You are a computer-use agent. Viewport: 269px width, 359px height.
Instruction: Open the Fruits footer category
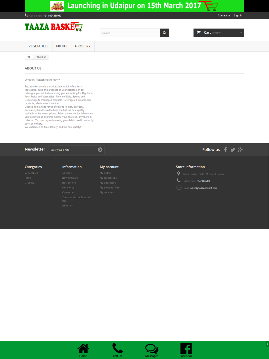[28, 178]
